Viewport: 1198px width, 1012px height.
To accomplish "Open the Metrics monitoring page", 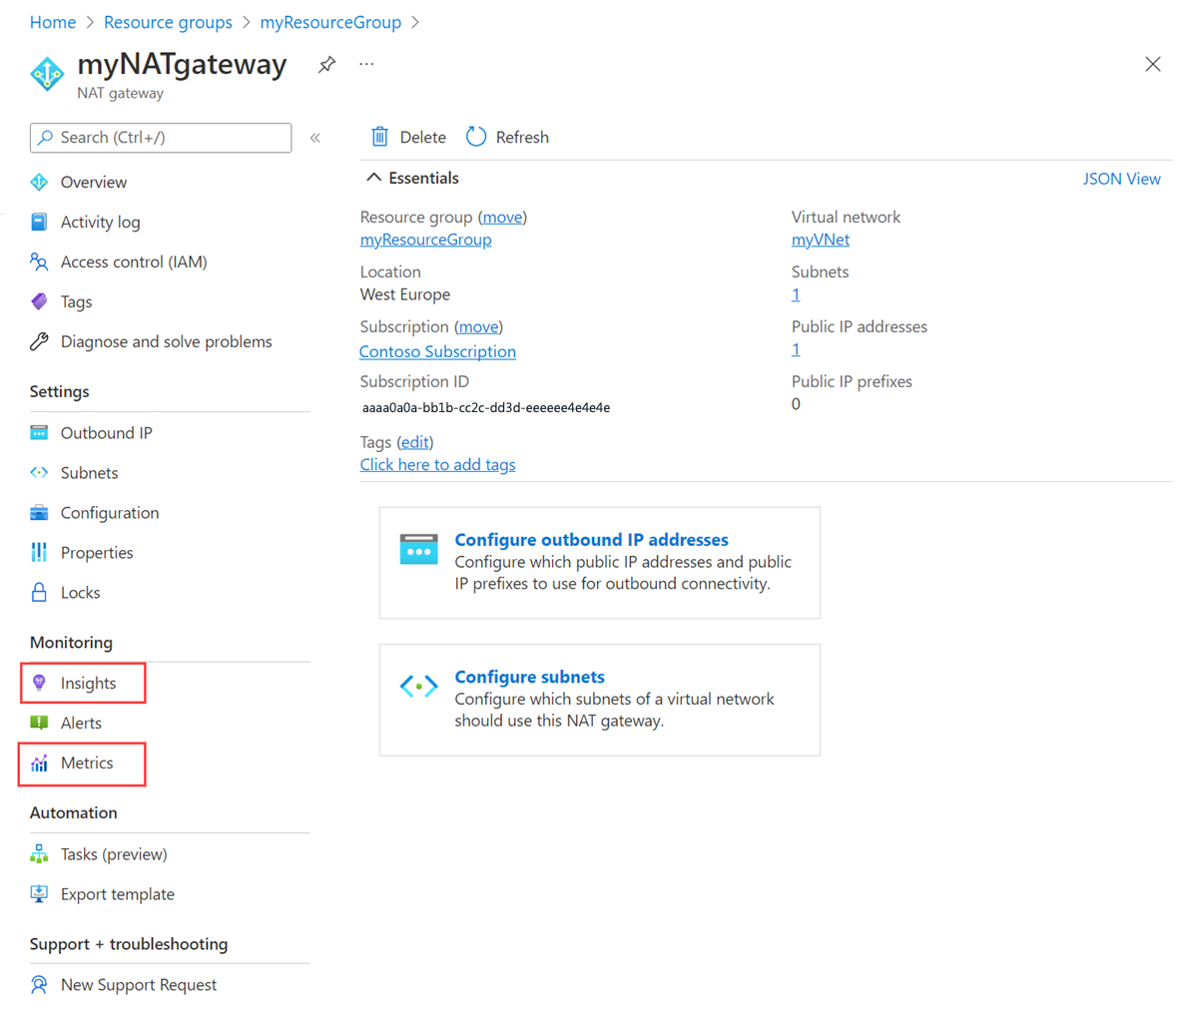I will tap(85, 763).
